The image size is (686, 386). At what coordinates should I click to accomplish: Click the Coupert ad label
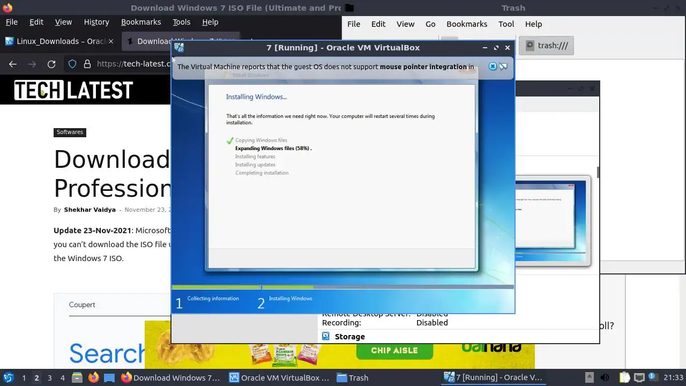[82, 305]
